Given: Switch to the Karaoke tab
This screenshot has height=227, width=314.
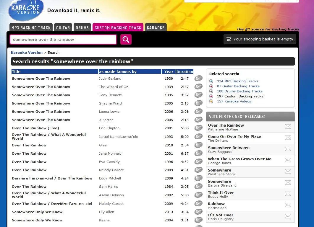Looking at the screenshot, I should click(x=156, y=27).
